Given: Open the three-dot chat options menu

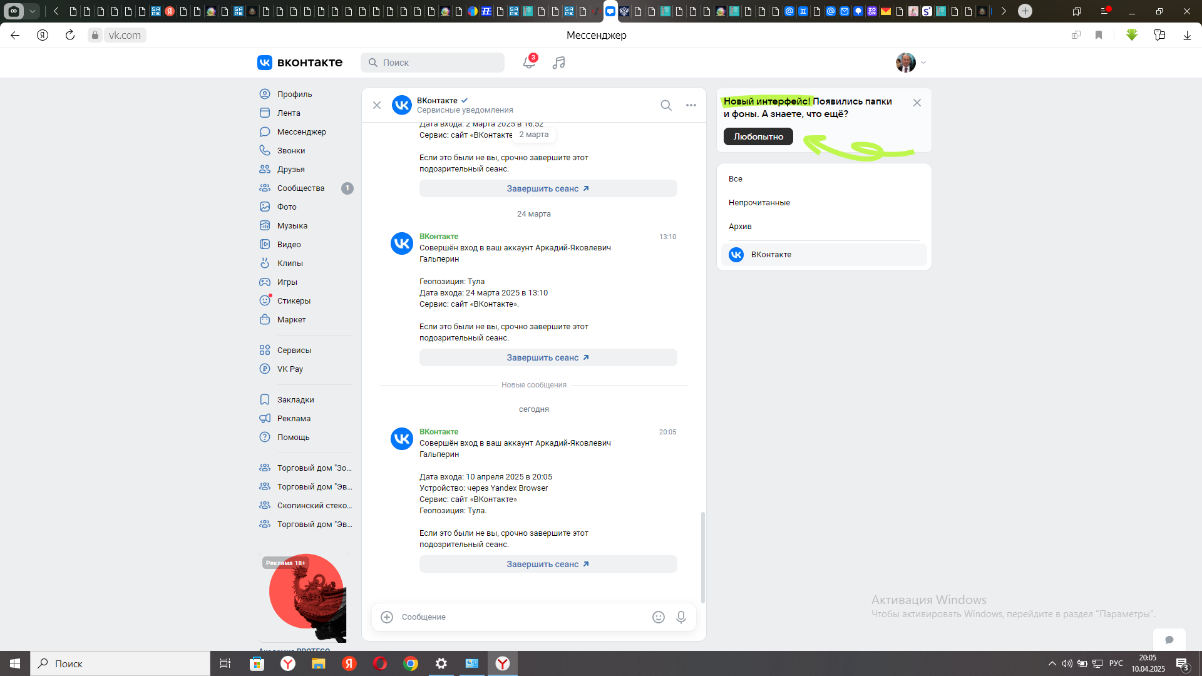Looking at the screenshot, I should pyautogui.click(x=691, y=105).
